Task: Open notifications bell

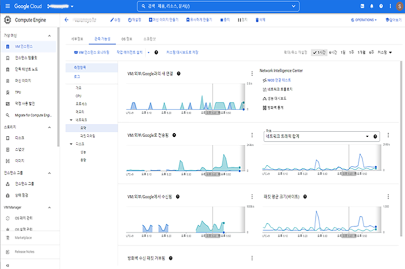Action: click(x=371, y=6)
